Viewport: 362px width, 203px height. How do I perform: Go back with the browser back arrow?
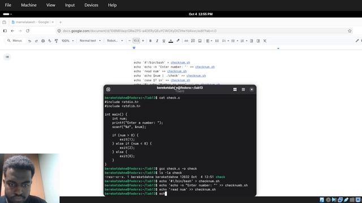pos(12,31)
